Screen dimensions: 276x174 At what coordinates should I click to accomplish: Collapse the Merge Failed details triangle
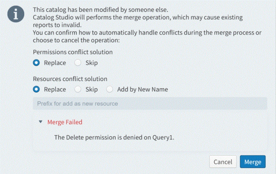[41, 122]
